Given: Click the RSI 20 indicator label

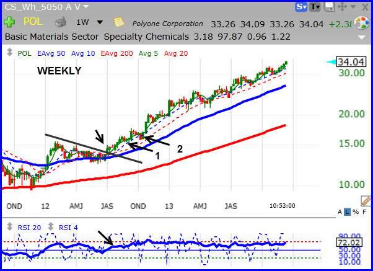Looking at the screenshot, I should (29, 228).
